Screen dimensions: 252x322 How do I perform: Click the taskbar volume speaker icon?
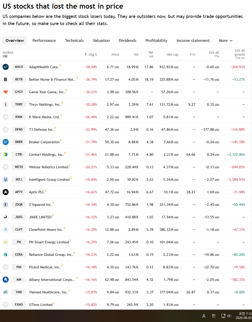(229, 316)
